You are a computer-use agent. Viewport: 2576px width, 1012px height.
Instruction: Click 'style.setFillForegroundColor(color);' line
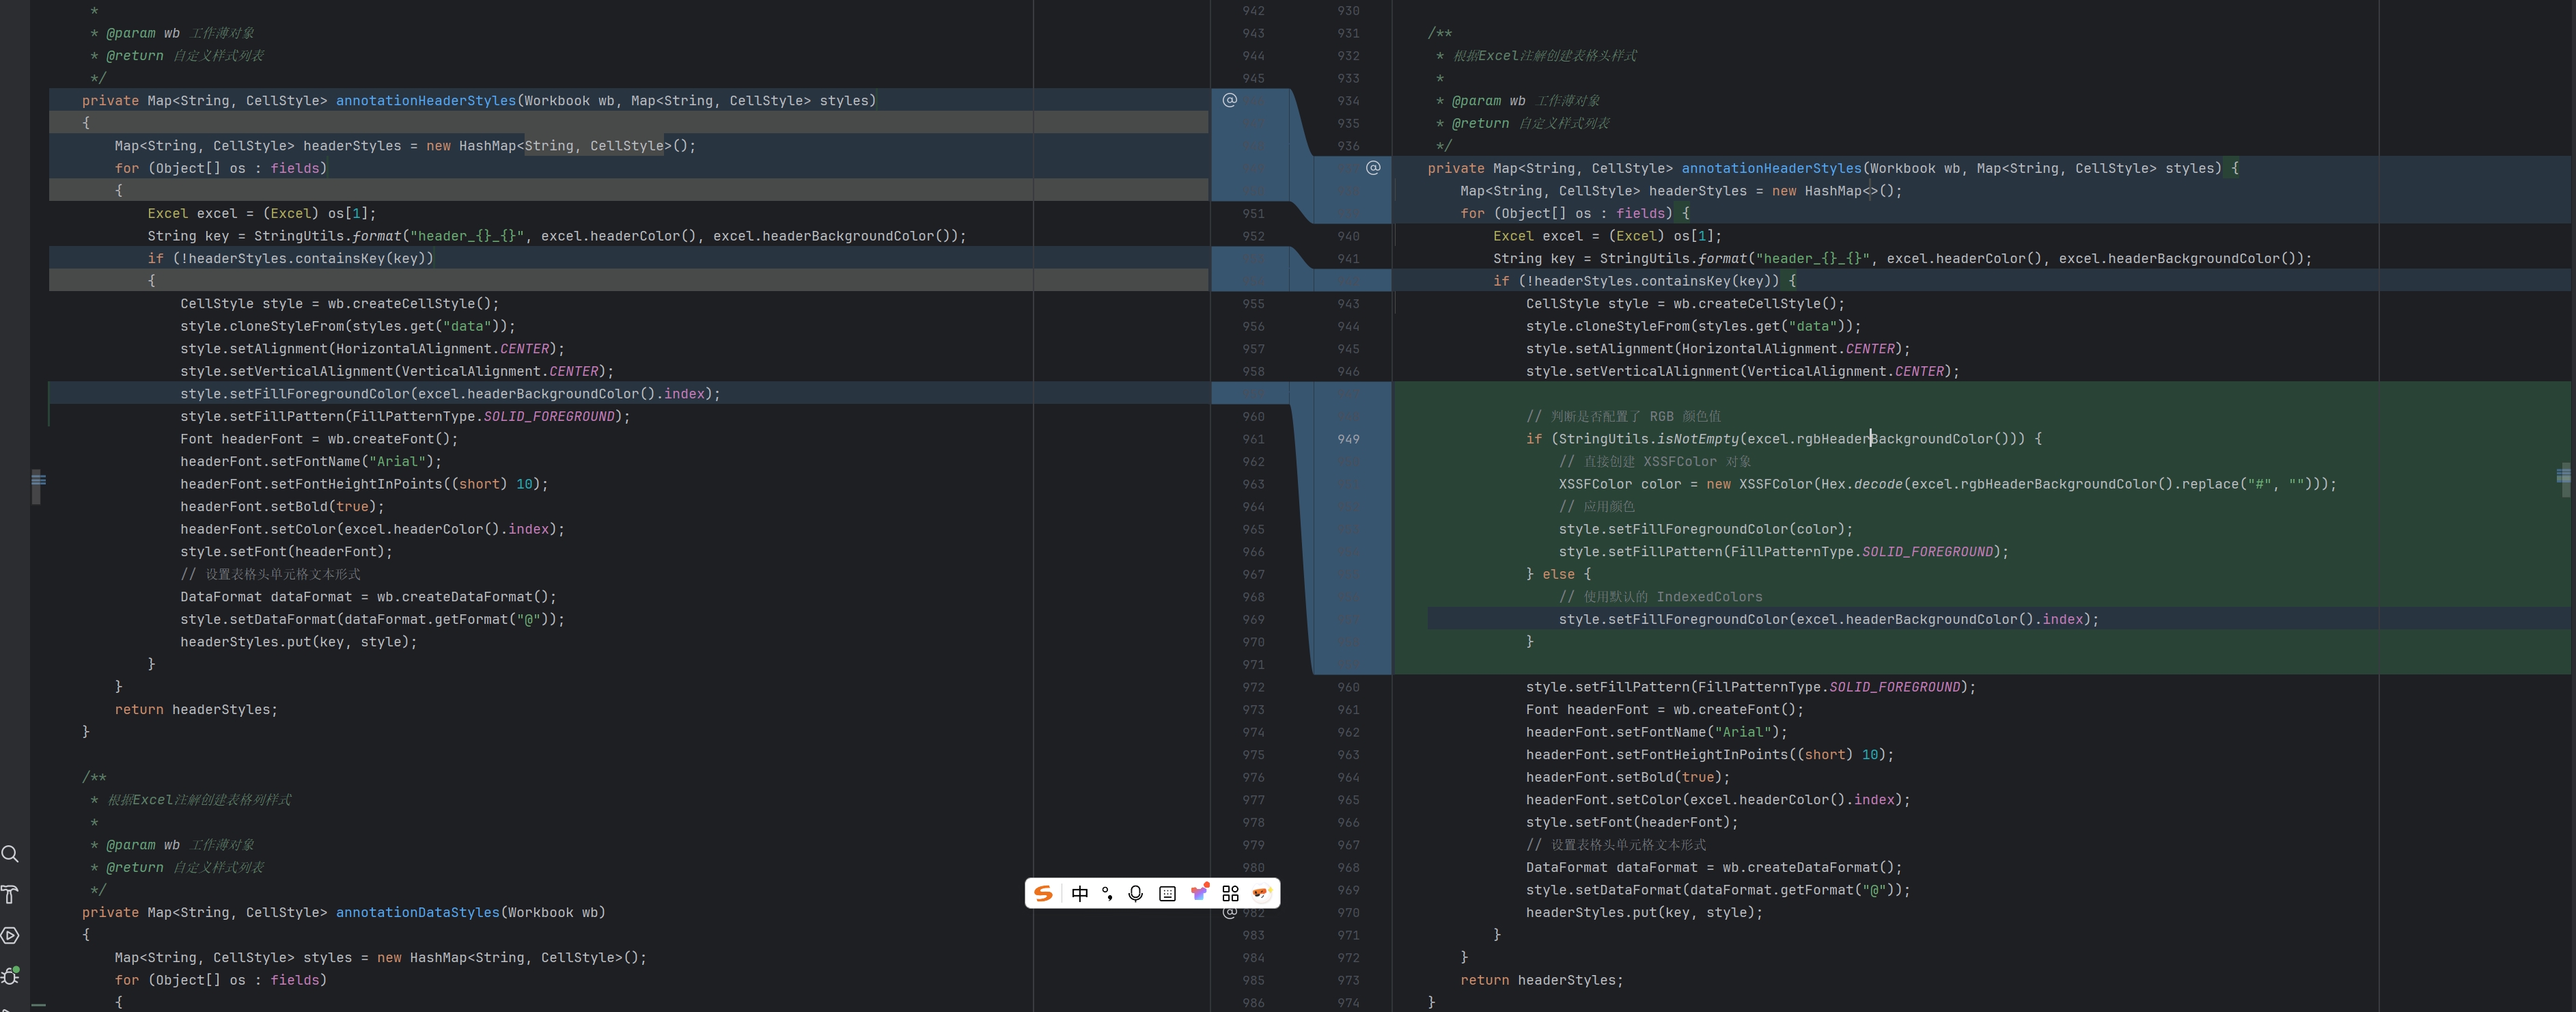point(1705,529)
